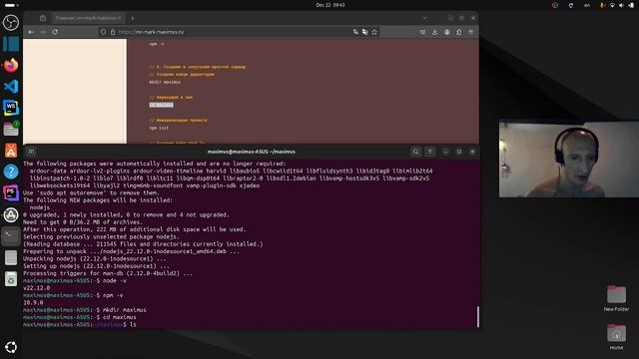Minimize the terminal window

[x=445, y=152]
